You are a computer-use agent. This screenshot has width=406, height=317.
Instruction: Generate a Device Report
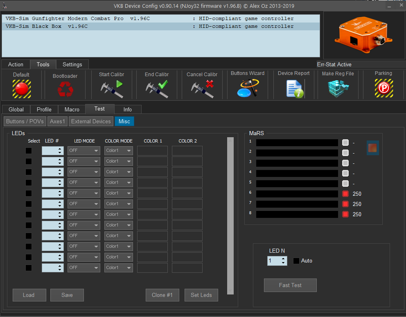pyautogui.click(x=294, y=88)
